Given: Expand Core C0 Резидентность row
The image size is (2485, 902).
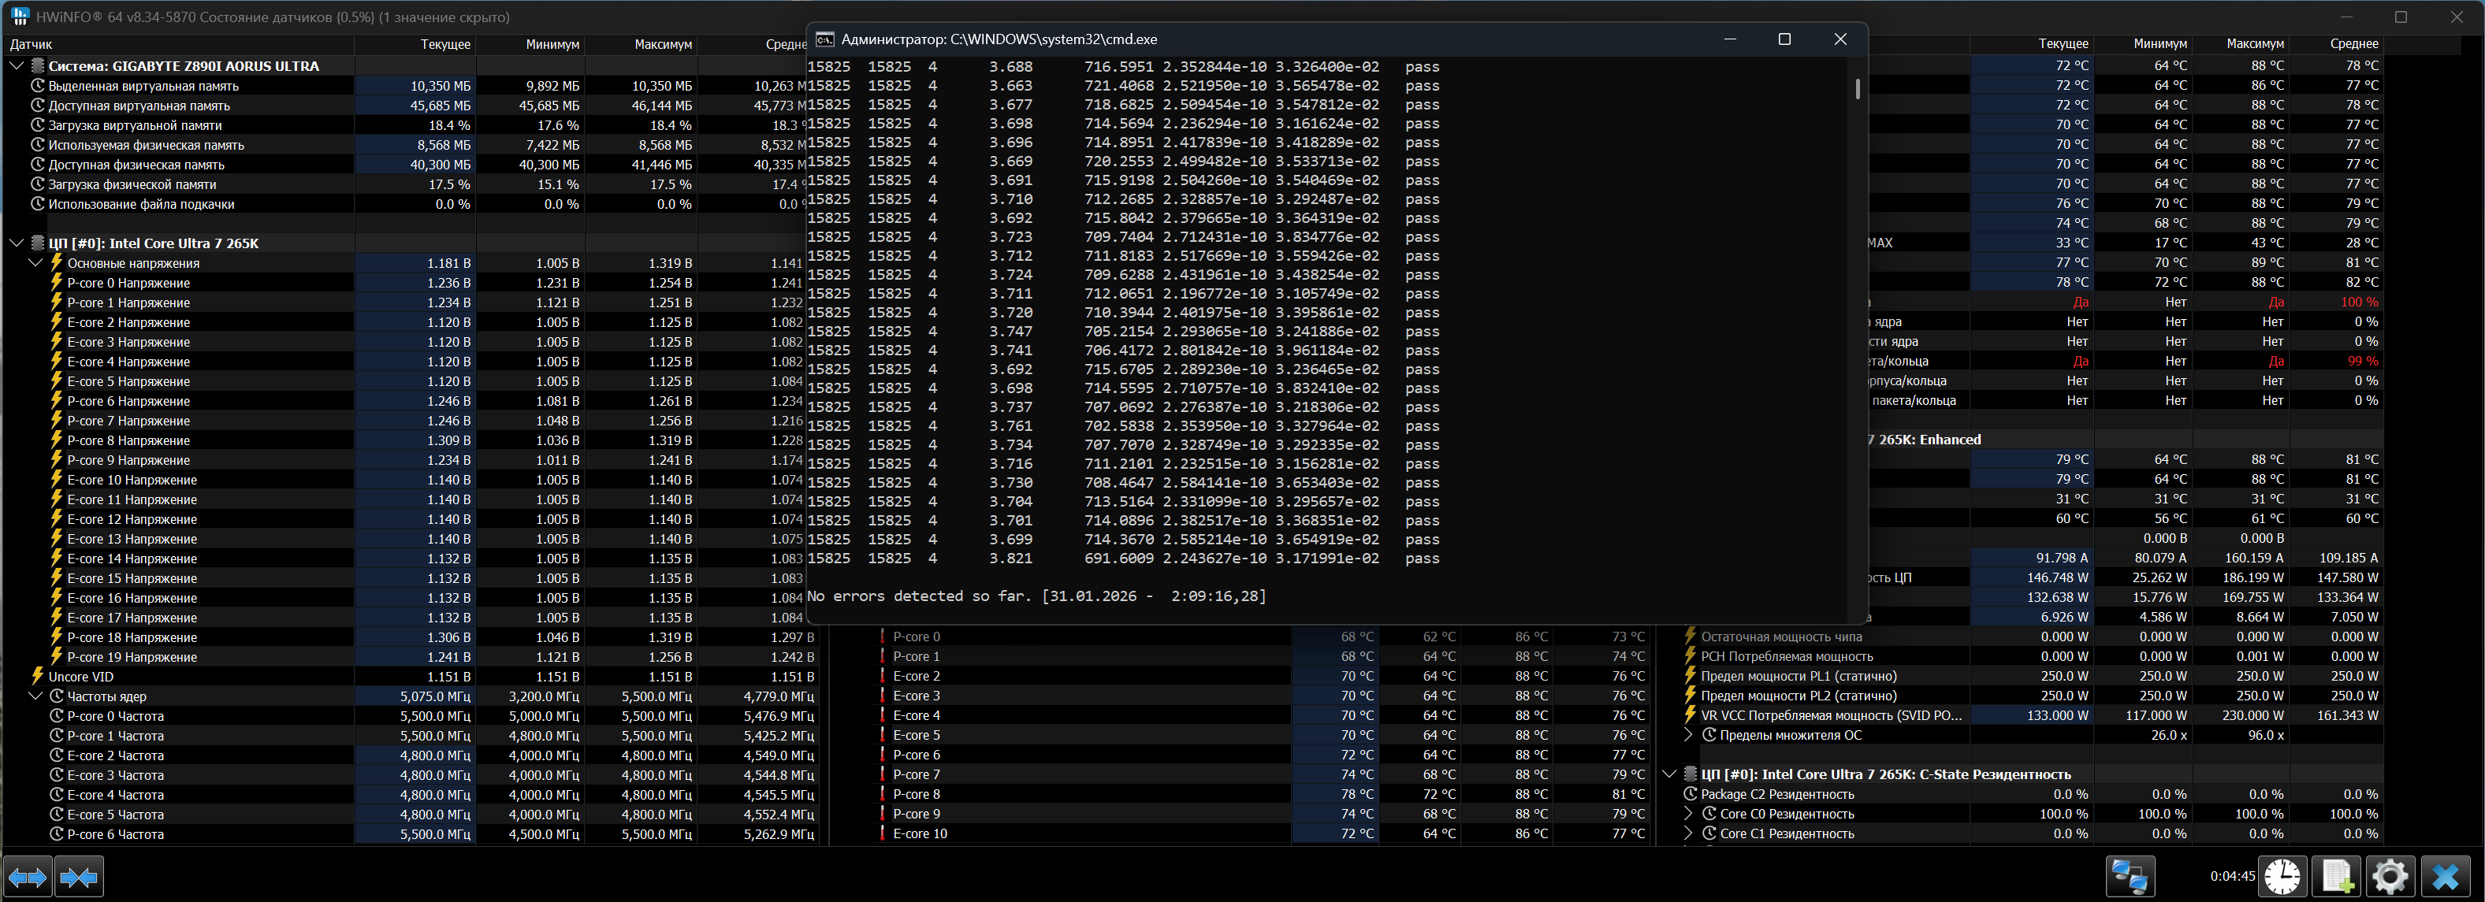Looking at the screenshot, I should point(1688,815).
